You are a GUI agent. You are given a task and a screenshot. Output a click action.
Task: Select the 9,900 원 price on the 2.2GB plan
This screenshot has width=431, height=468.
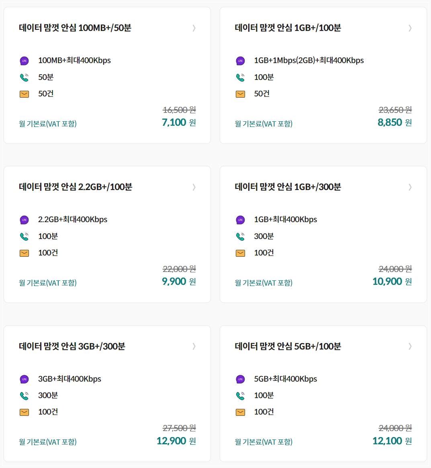tap(179, 282)
